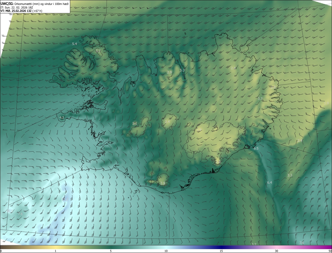Click the "IT: Sun. 22. 02. 2026 18Z" line
Viewport: 332px width, 253px height.
click(x=17, y=7)
